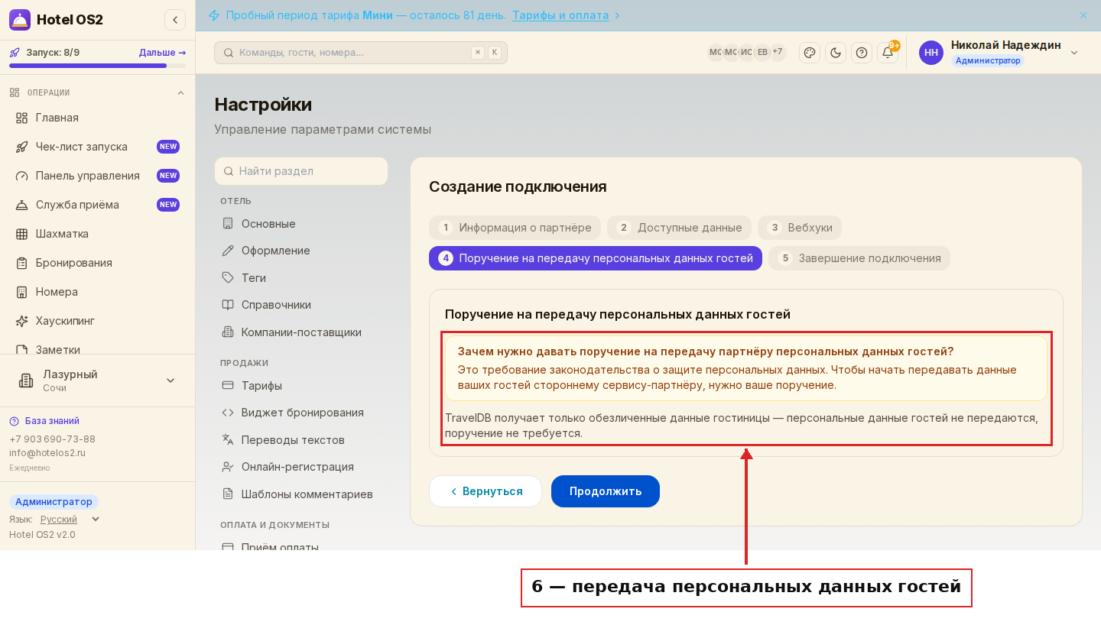Screen dimensions: 1101x625
Task: Focus the Найти раздел search field
Action: coord(301,171)
